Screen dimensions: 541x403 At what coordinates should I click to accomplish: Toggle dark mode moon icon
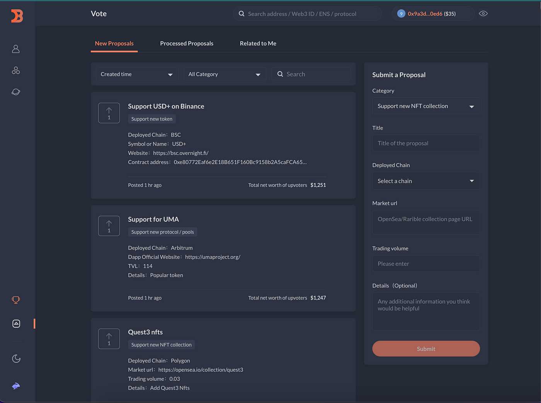pos(16,359)
